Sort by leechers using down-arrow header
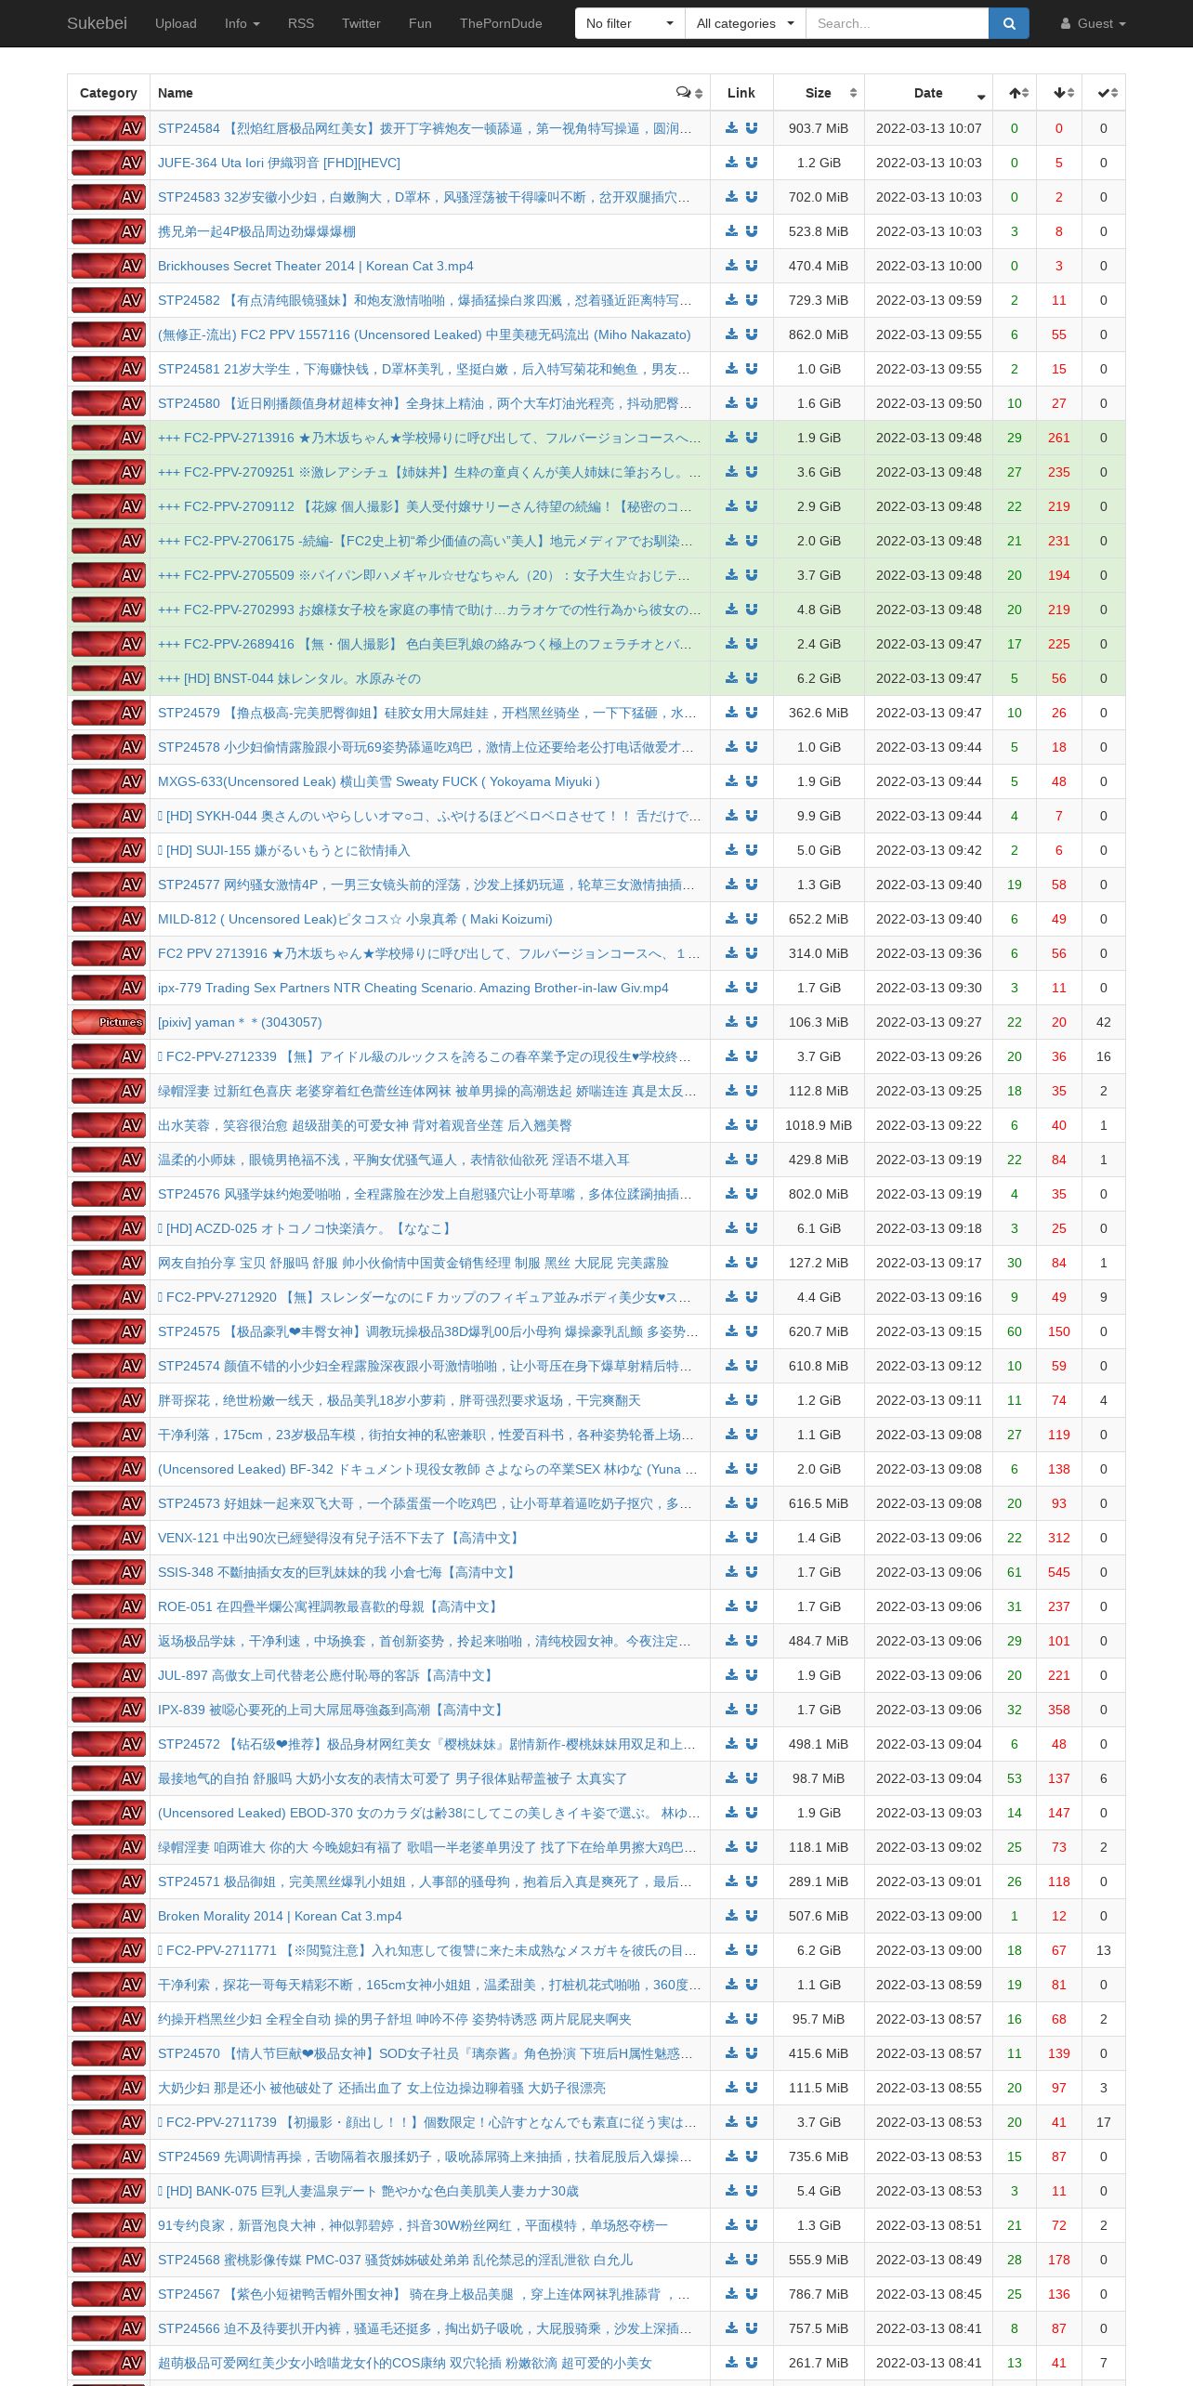 (1059, 93)
